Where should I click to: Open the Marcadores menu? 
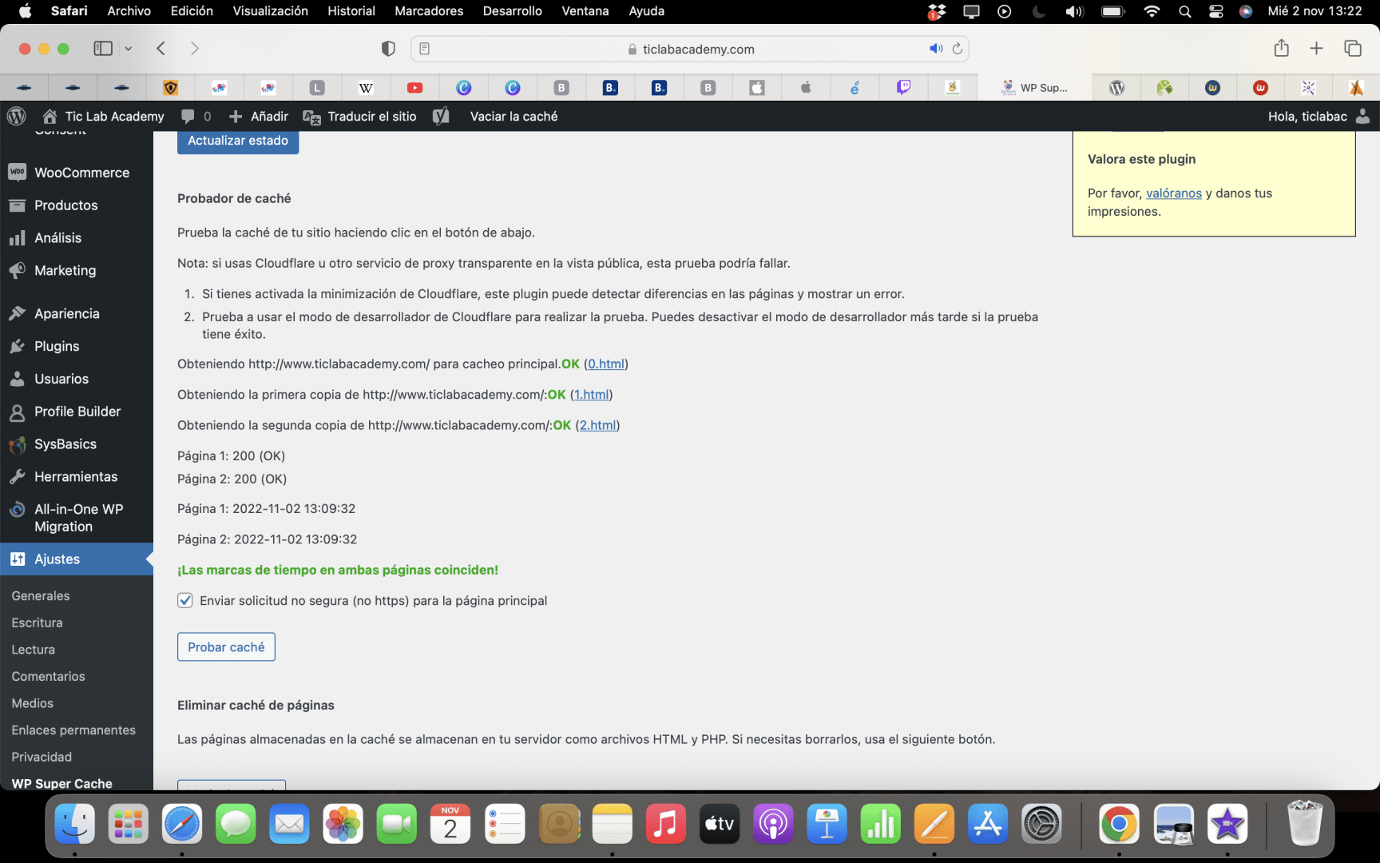click(429, 11)
